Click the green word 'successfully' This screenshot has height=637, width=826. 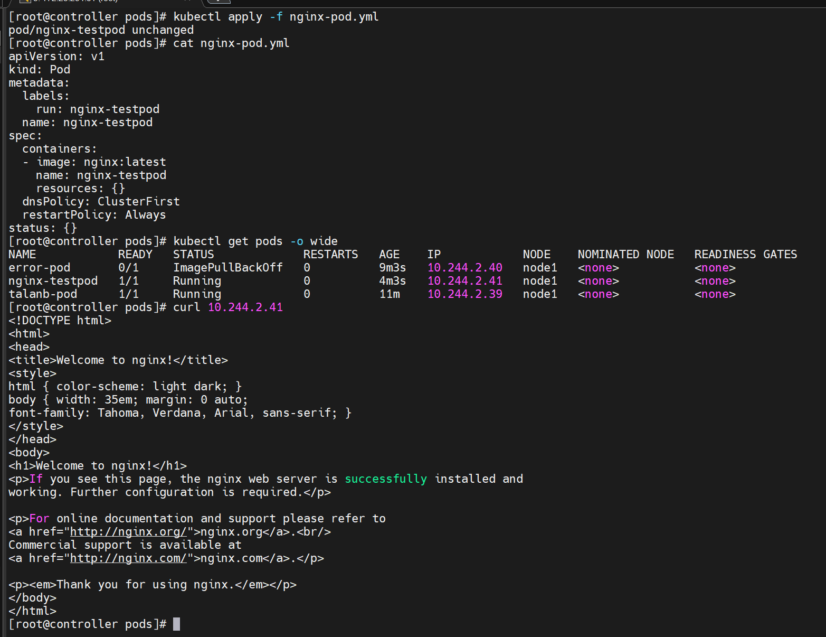tap(386, 479)
